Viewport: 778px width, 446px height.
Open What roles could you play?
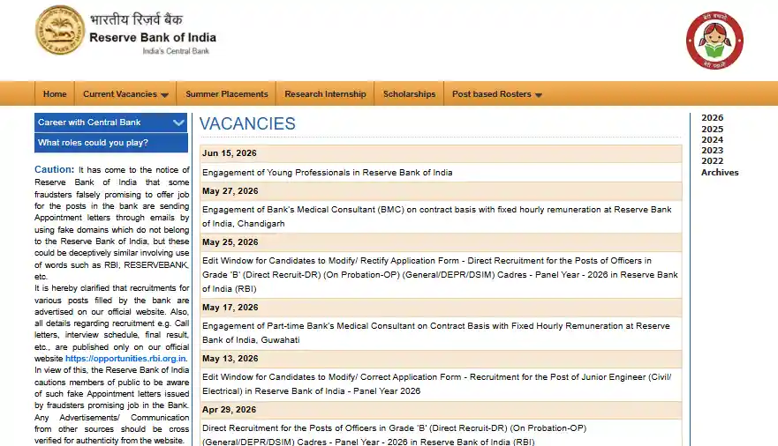[x=111, y=143]
